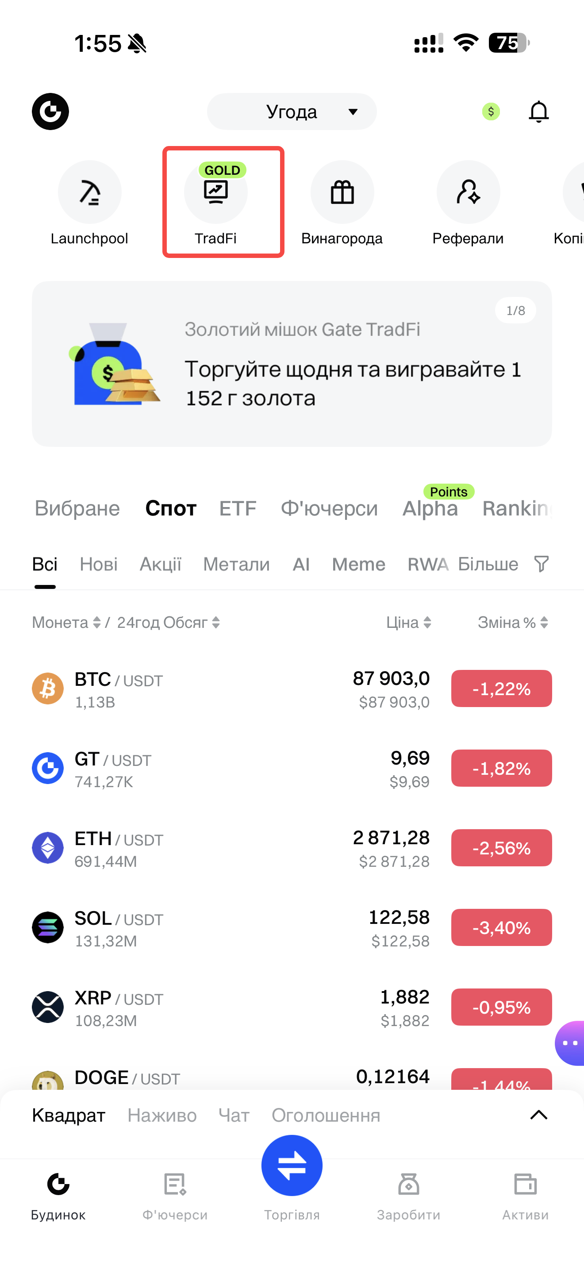Sort list by Зміна % column
584x1269 pixels.
512,623
